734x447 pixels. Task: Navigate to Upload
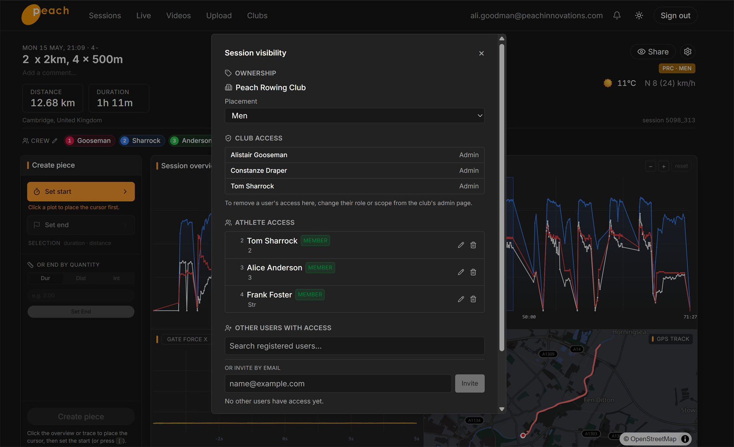tap(219, 16)
